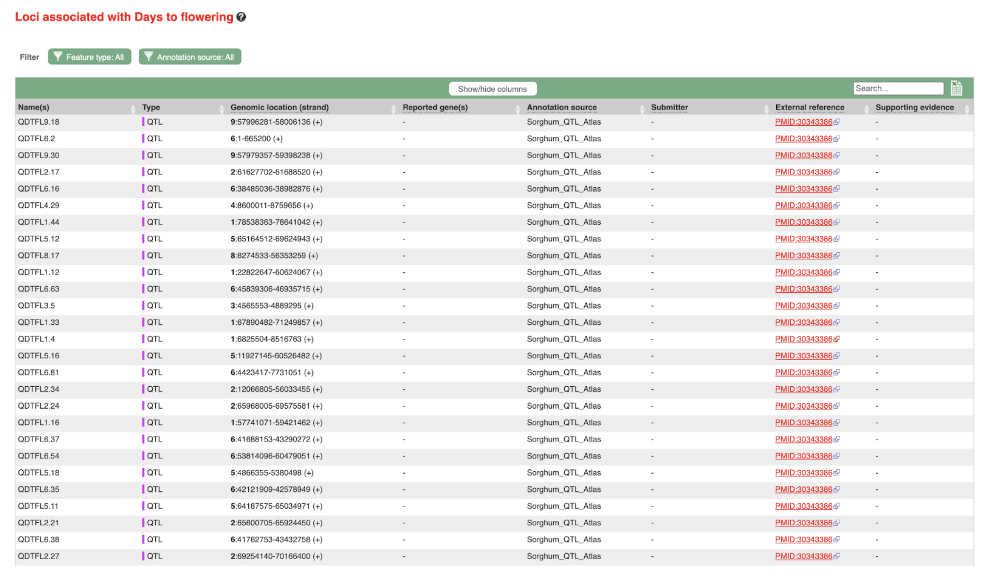
Task: Select locus name QDTFL2.24
Action: pyautogui.click(x=39, y=406)
